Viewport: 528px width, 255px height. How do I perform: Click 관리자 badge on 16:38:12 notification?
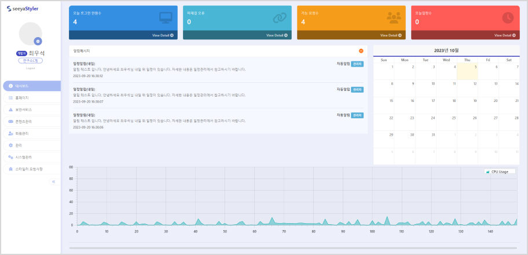tap(357, 64)
